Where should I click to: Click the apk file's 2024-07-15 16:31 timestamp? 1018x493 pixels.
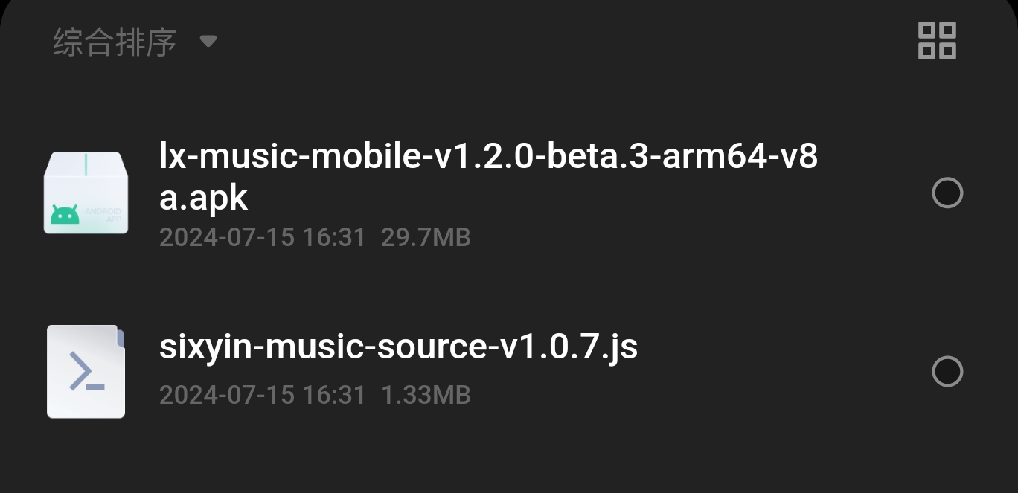[x=263, y=237]
